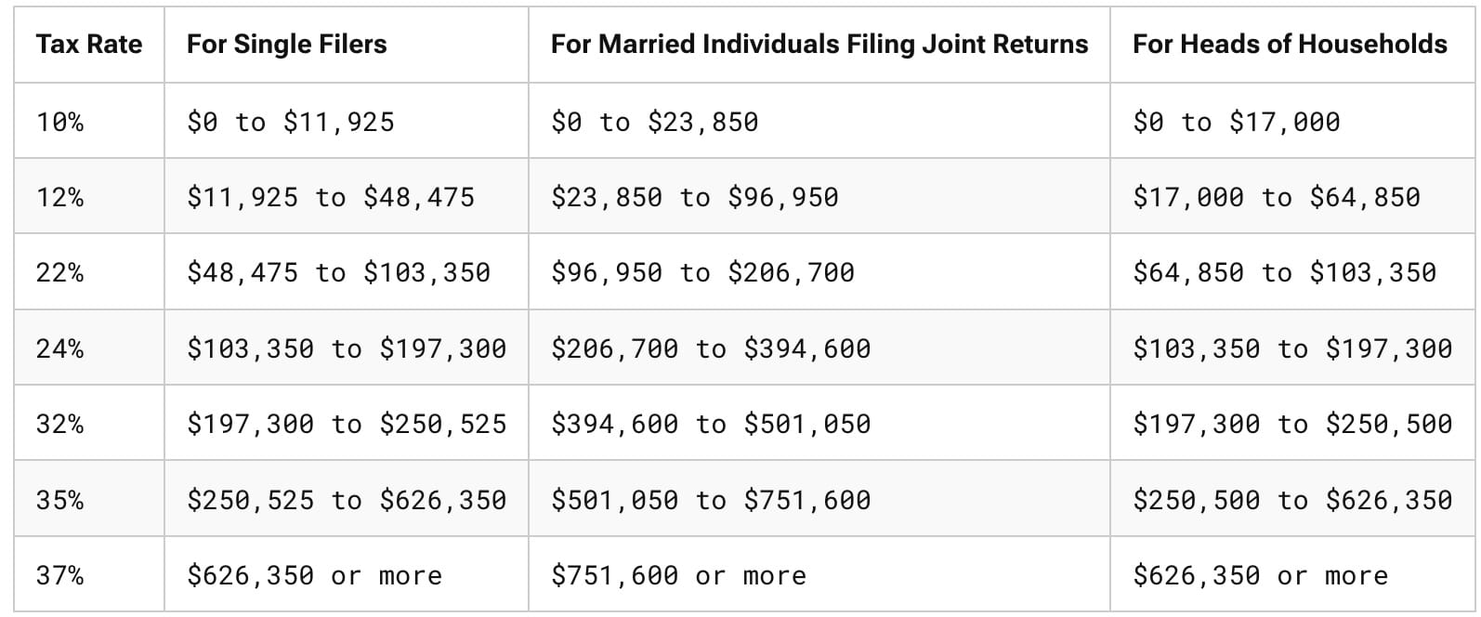Click the $23,850 to $96,950 cell
1481x617 pixels.
coord(694,197)
